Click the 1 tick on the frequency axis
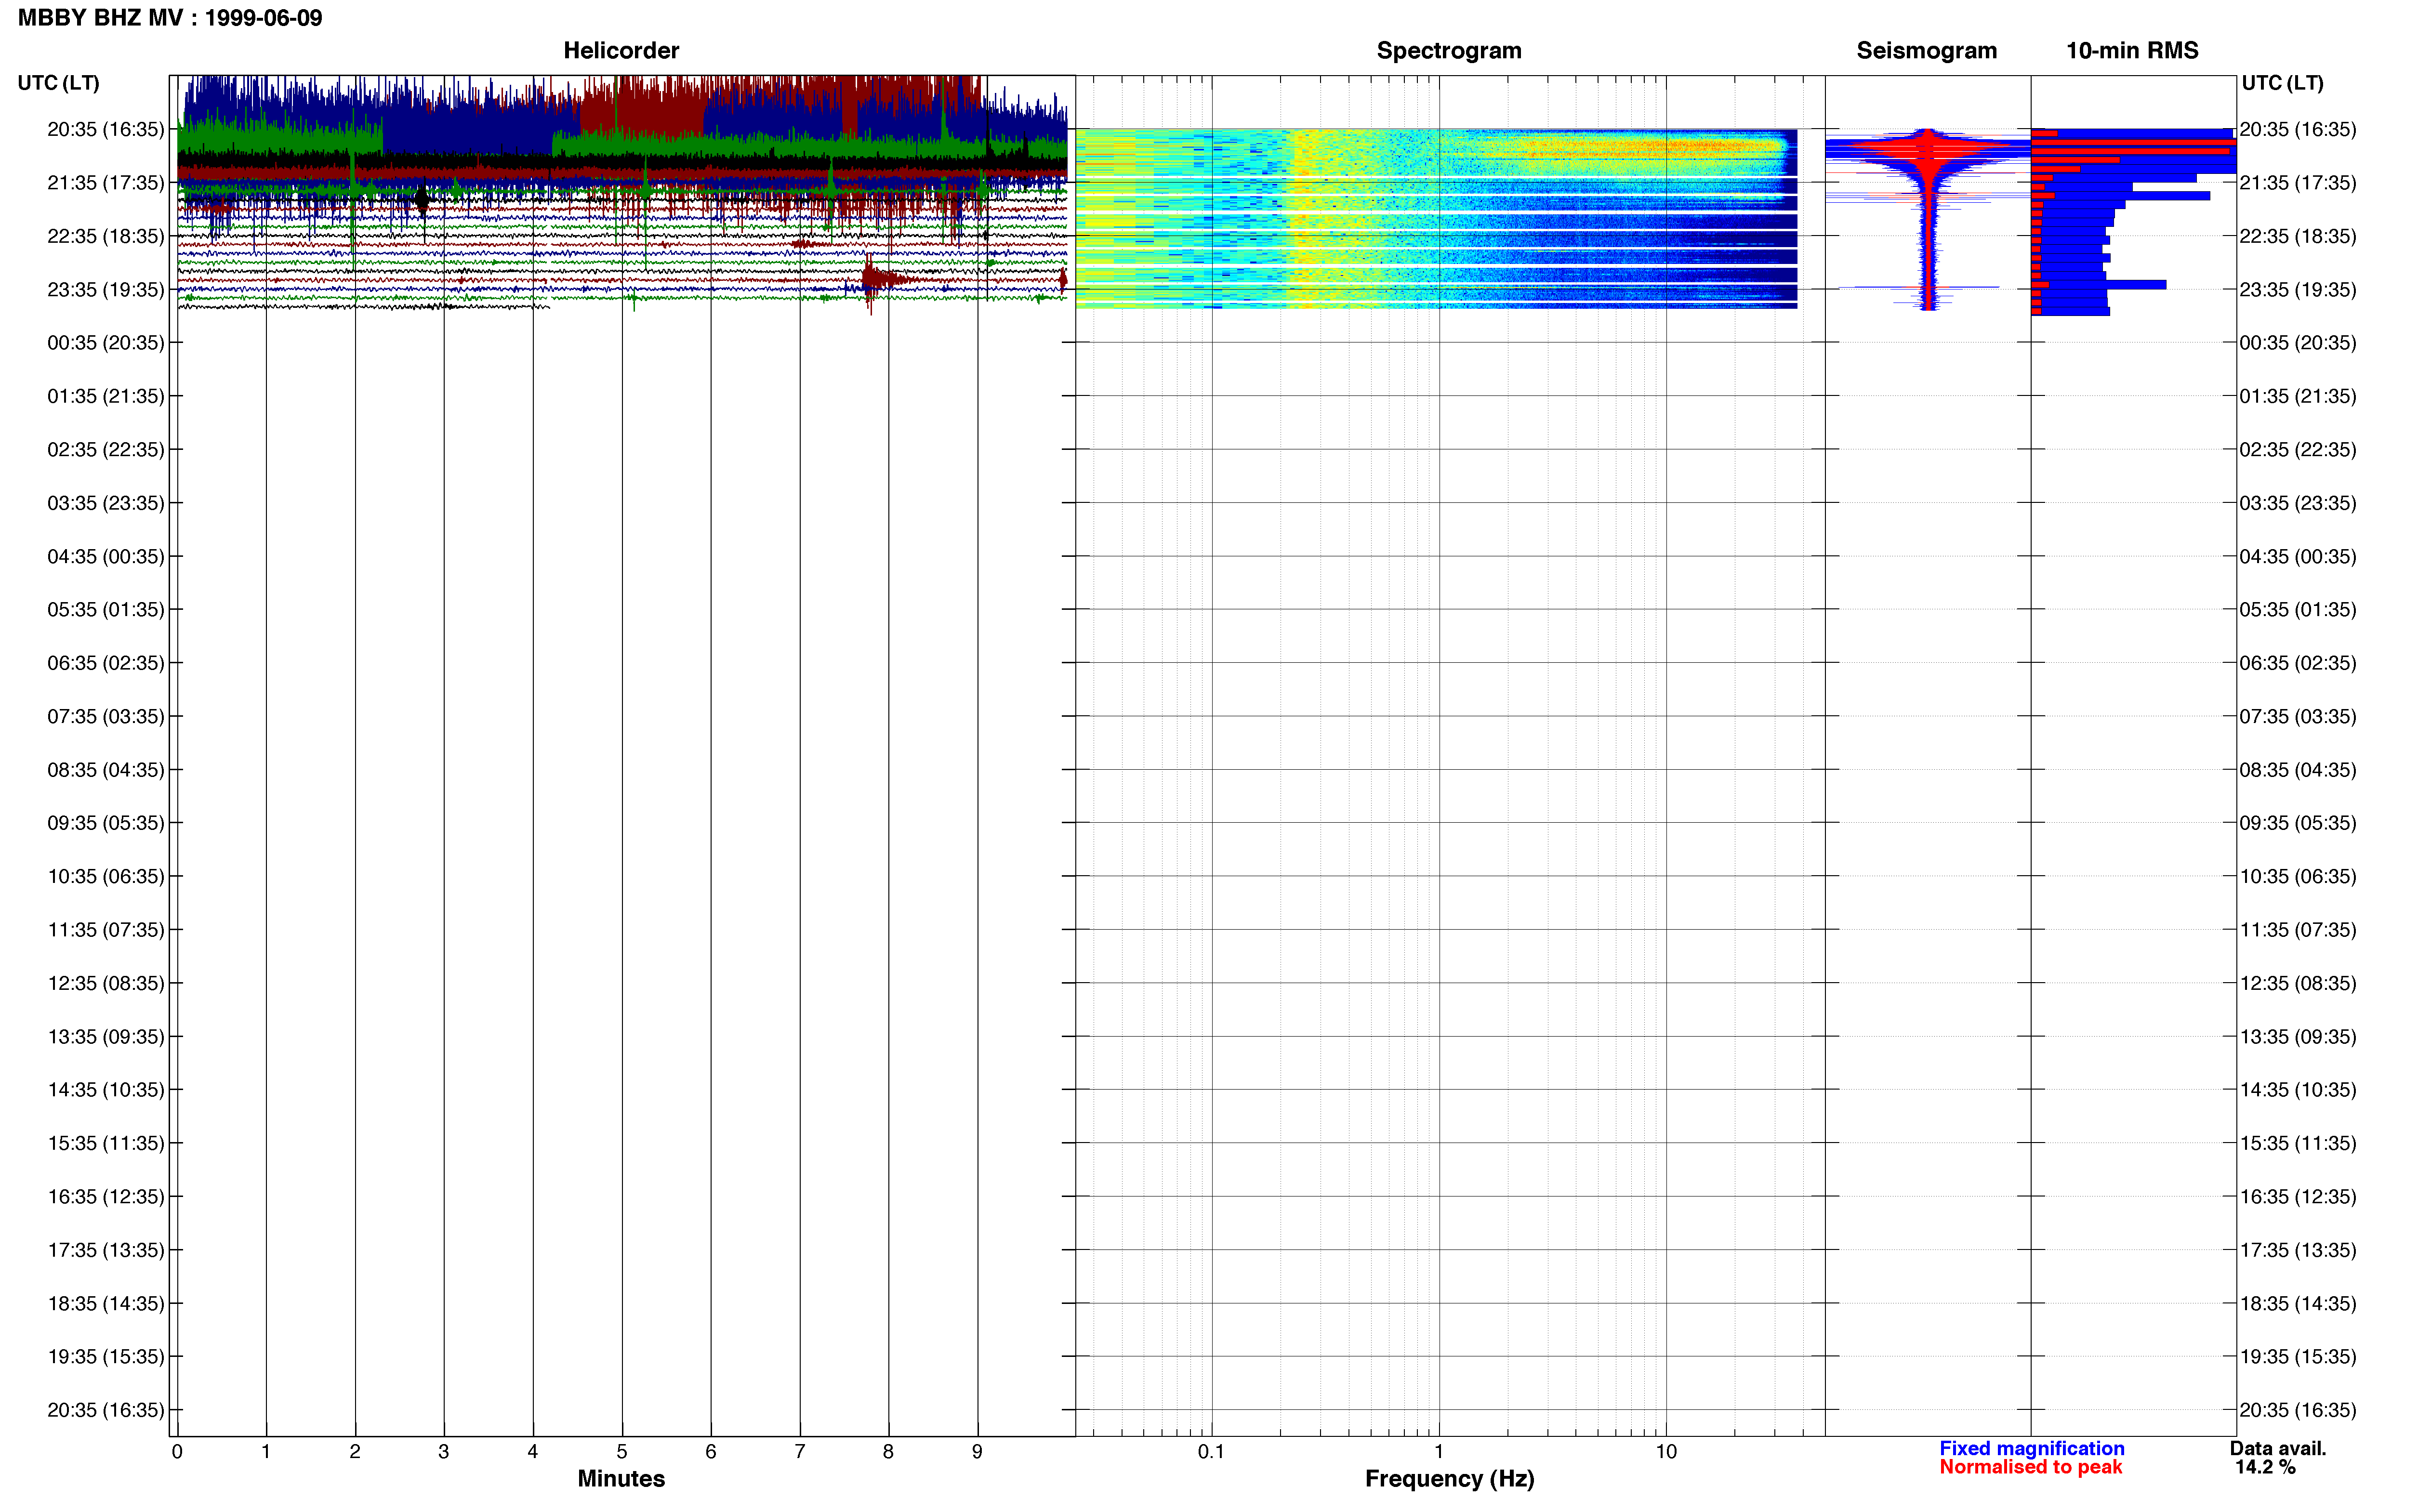This screenshot has width=2418, height=1512. (1439, 1451)
